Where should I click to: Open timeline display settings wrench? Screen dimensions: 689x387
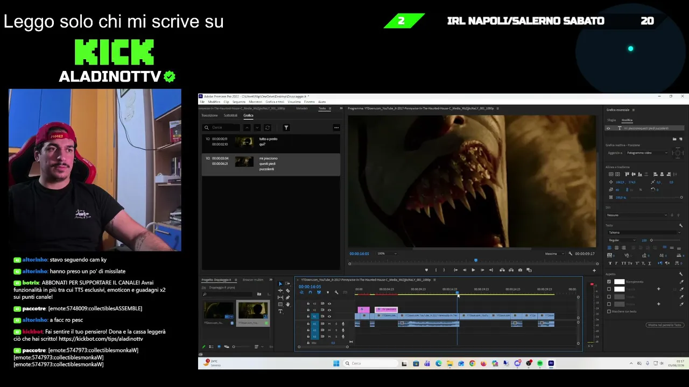click(x=336, y=292)
